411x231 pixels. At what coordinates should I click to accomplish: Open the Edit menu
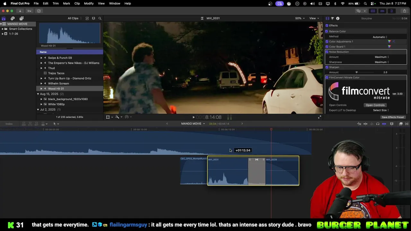46,4
